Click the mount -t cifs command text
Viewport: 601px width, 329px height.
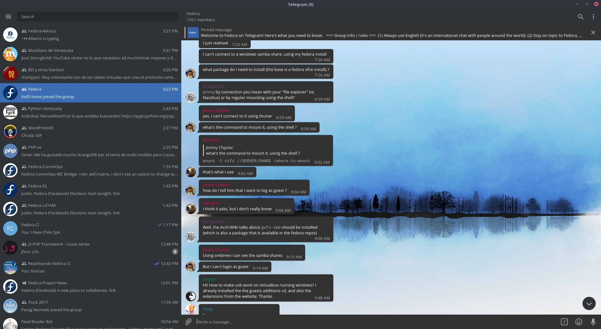pyautogui.click(x=256, y=161)
